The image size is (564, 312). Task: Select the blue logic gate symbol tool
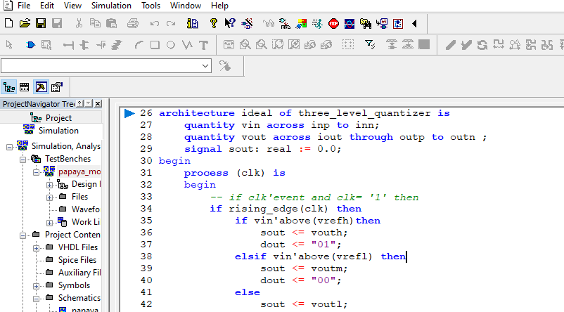coord(30,45)
